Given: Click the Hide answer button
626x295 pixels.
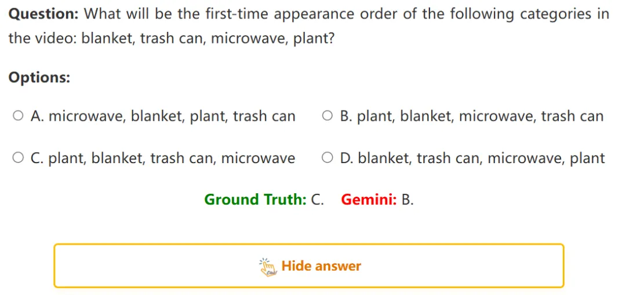Looking at the screenshot, I should tap(309, 265).
